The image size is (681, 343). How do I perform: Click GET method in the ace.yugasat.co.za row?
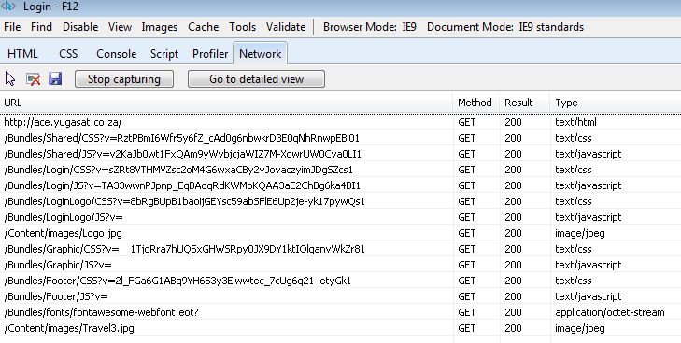point(467,122)
